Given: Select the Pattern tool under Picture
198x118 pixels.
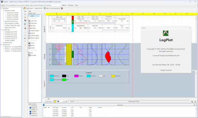Looking at the screenshot, I should pos(32,45).
